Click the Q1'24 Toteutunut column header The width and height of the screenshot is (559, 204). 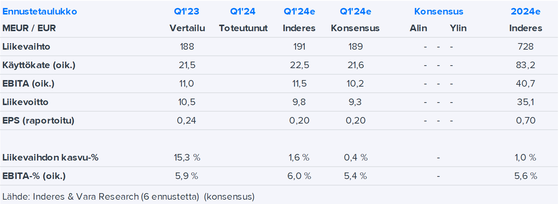click(x=243, y=12)
